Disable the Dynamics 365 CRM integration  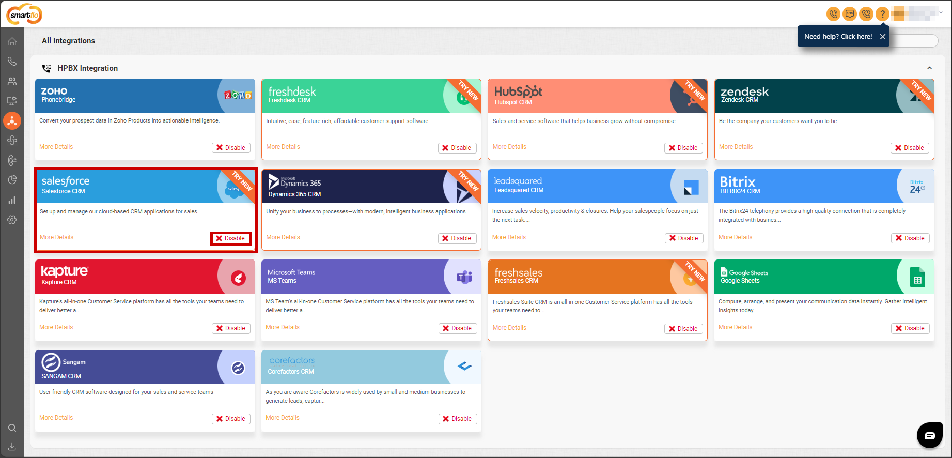pyautogui.click(x=457, y=238)
